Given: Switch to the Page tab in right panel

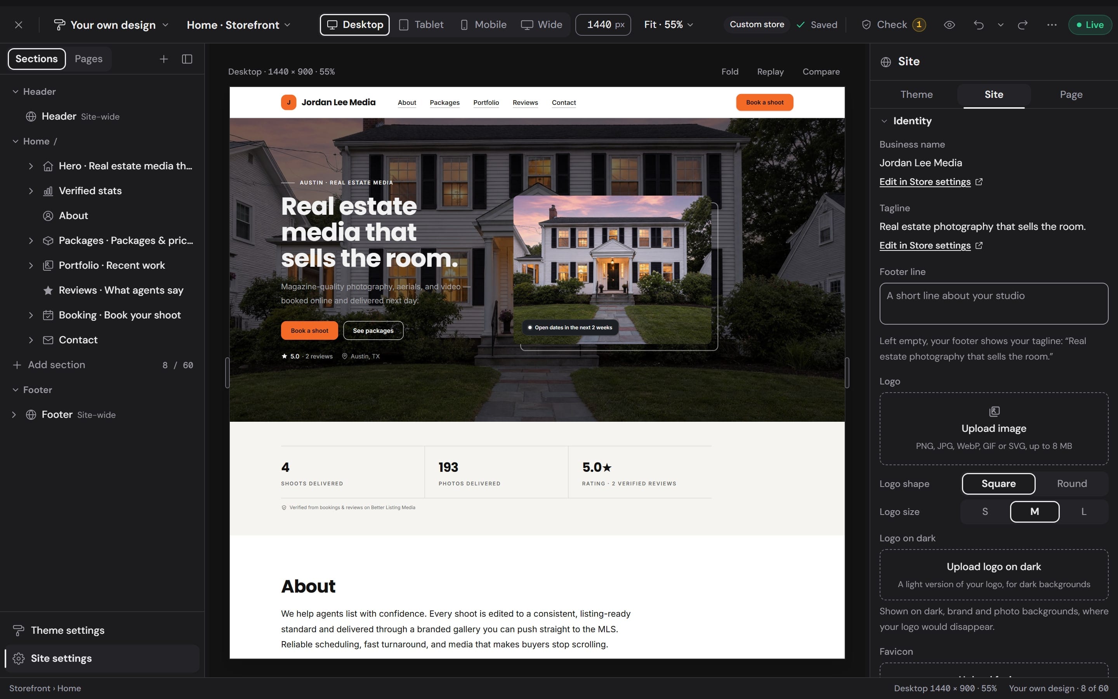Looking at the screenshot, I should (x=1071, y=95).
